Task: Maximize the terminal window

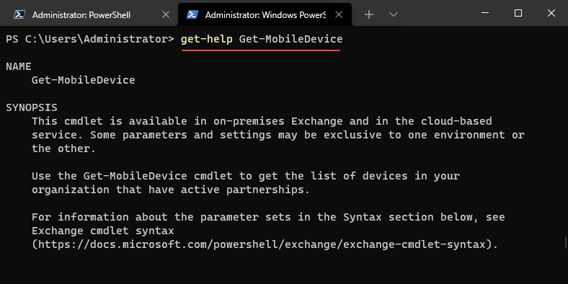Action: point(518,13)
